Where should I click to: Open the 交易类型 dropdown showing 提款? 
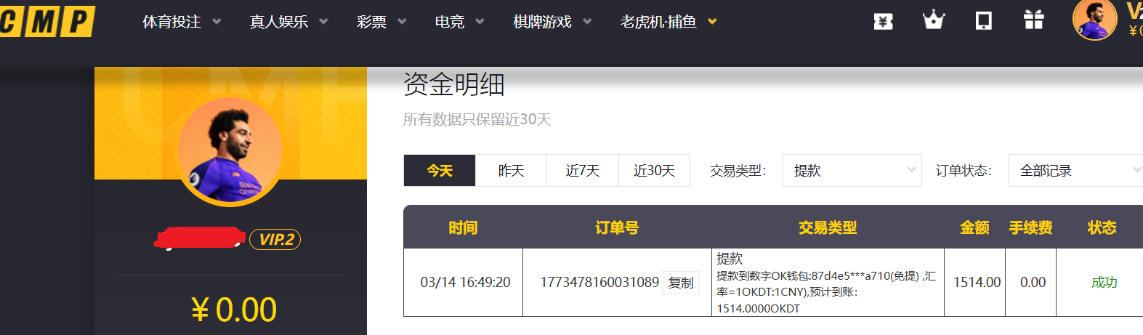(x=852, y=171)
